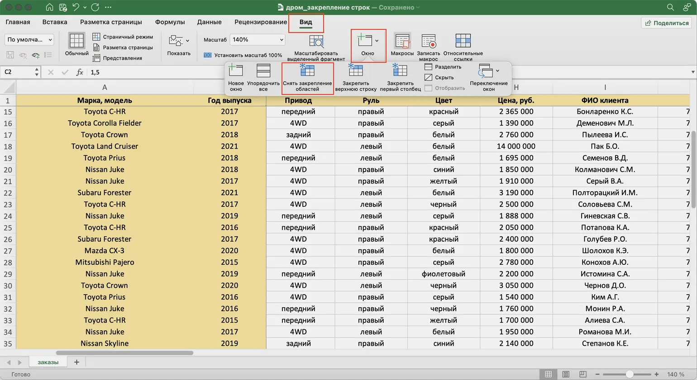Screen dimensions: 697x380
Task: Open a New Window (Новое окно)
Action: coord(236,71)
